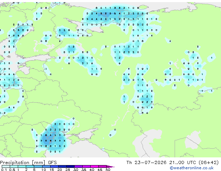Click the "0.1" legend scale value
The image size is (221, 171).
pos(4,170)
